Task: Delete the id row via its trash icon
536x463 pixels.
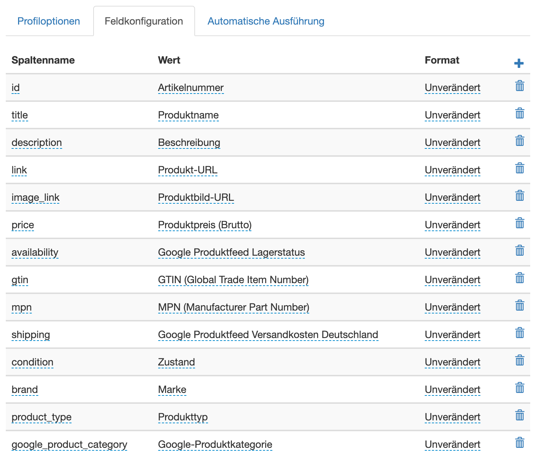Action: coord(520,86)
